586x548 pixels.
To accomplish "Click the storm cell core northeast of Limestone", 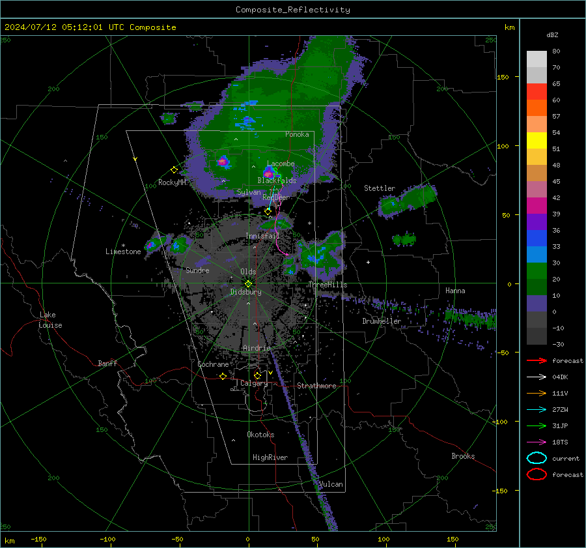I will tap(150, 245).
